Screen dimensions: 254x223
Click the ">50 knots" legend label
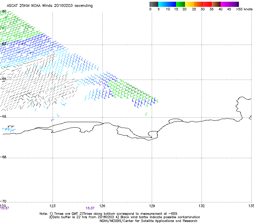coord(244,9)
